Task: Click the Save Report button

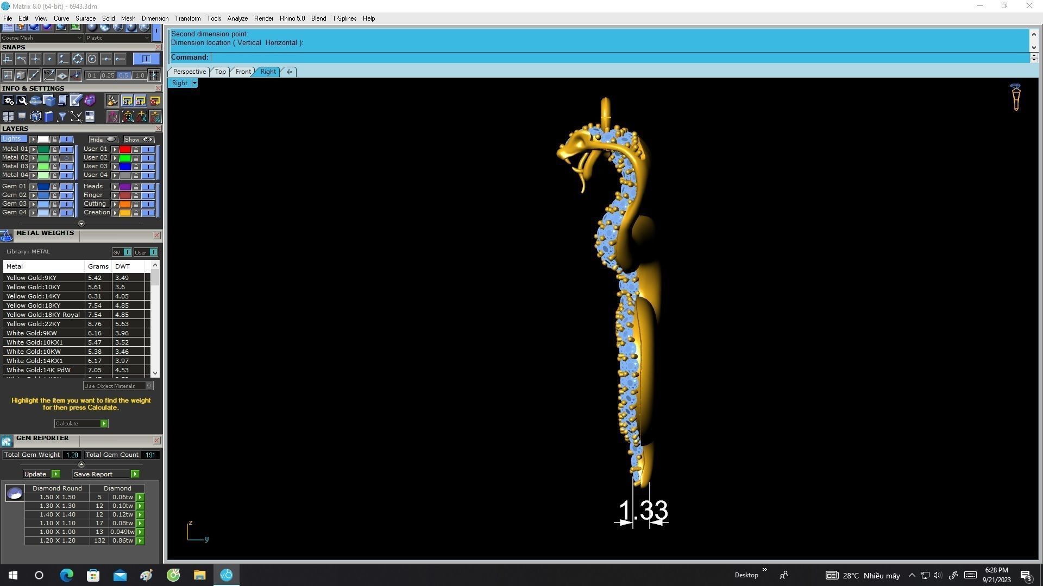Action: pos(105,474)
